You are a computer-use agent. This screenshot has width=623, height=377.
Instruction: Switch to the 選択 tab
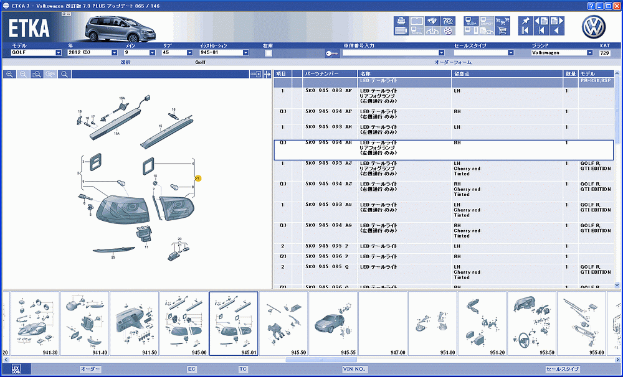click(126, 62)
